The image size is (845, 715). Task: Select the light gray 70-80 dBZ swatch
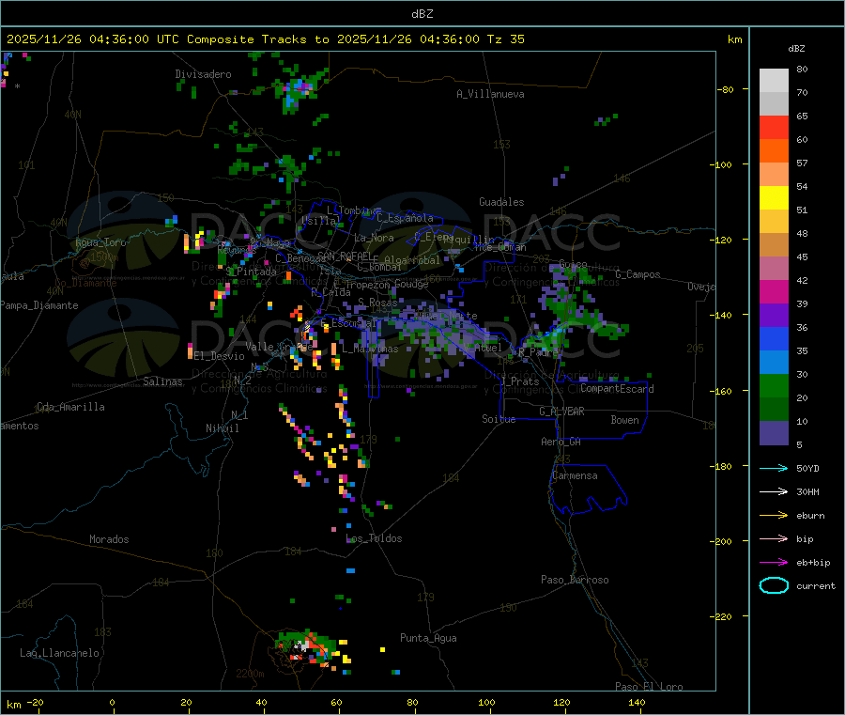[774, 81]
